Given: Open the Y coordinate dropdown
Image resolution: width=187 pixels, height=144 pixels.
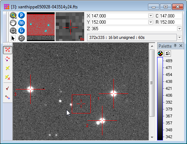Looking at the screenshot, I should tap(151, 22).
